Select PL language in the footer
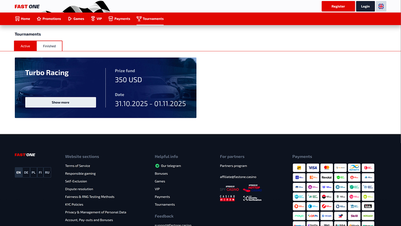This screenshot has height=226, width=401. (x=33, y=172)
